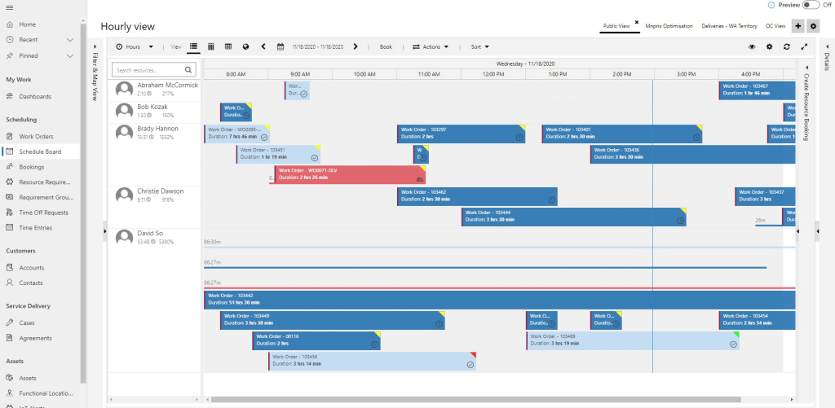The height and width of the screenshot is (408, 835).
Task: Open the Hours view dropdown
Action: (x=135, y=46)
